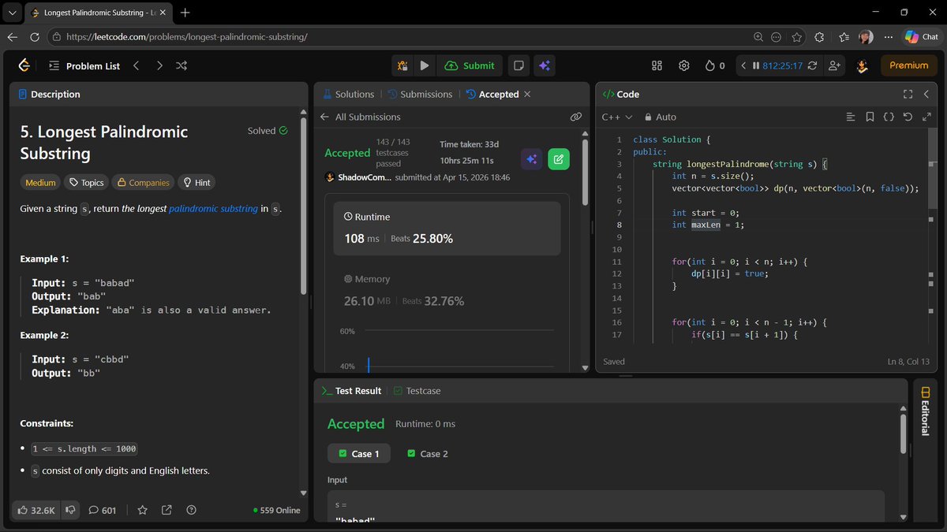This screenshot has width=947, height=532.
Task: Submit the solution
Action: (x=470, y=65)
